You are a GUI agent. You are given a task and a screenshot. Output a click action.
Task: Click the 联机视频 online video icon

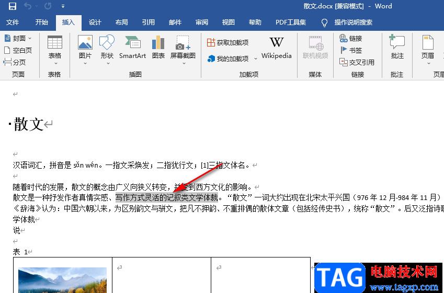315,43
